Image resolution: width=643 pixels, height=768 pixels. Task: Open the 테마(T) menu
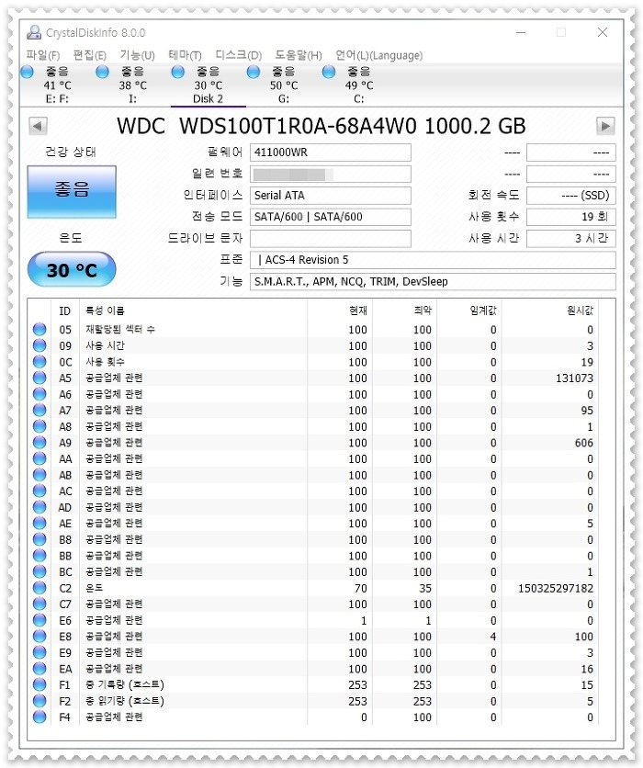(x=185, y=55)
